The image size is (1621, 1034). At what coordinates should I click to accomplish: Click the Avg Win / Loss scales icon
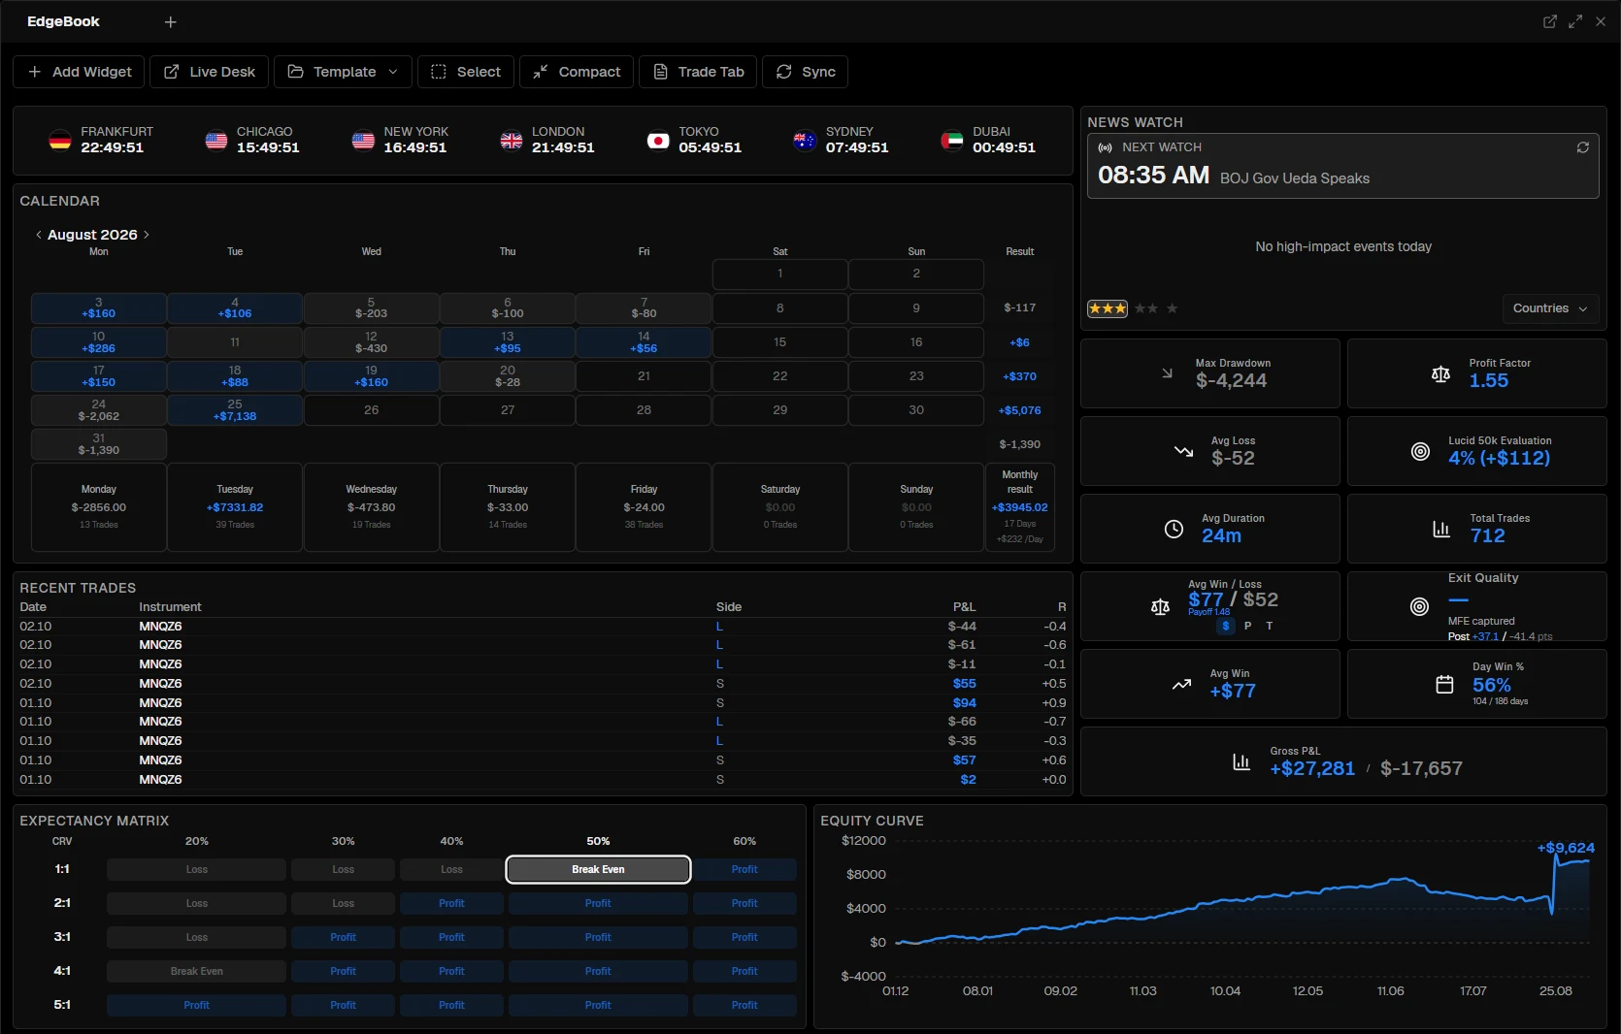point(1160,606)
